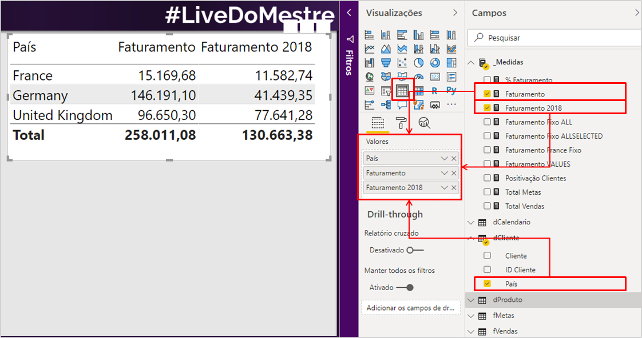Select the Table visualization icon

[x=402, y=90]
